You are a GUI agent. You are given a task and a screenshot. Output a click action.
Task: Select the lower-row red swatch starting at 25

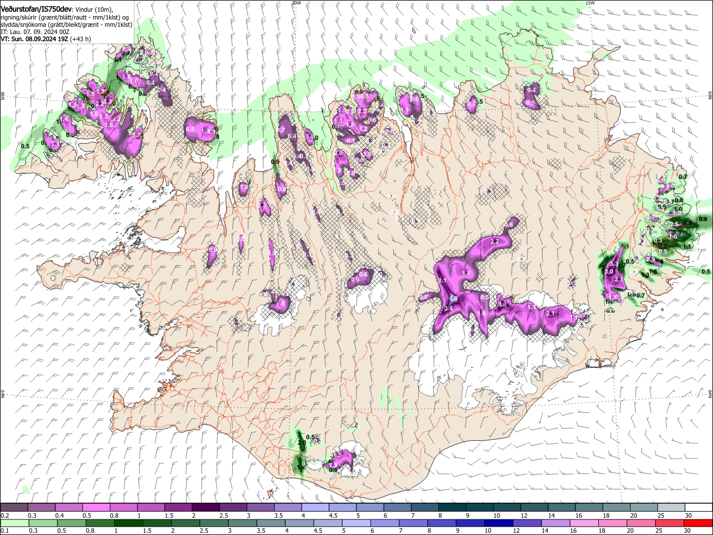coord(671,523)
